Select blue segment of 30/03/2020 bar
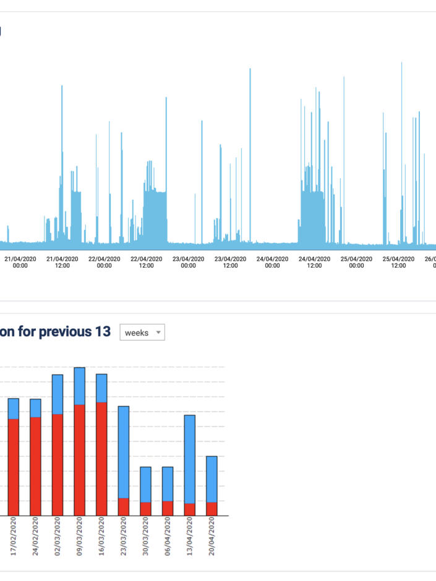Screen dimensions: 436x581 point(145,485)
